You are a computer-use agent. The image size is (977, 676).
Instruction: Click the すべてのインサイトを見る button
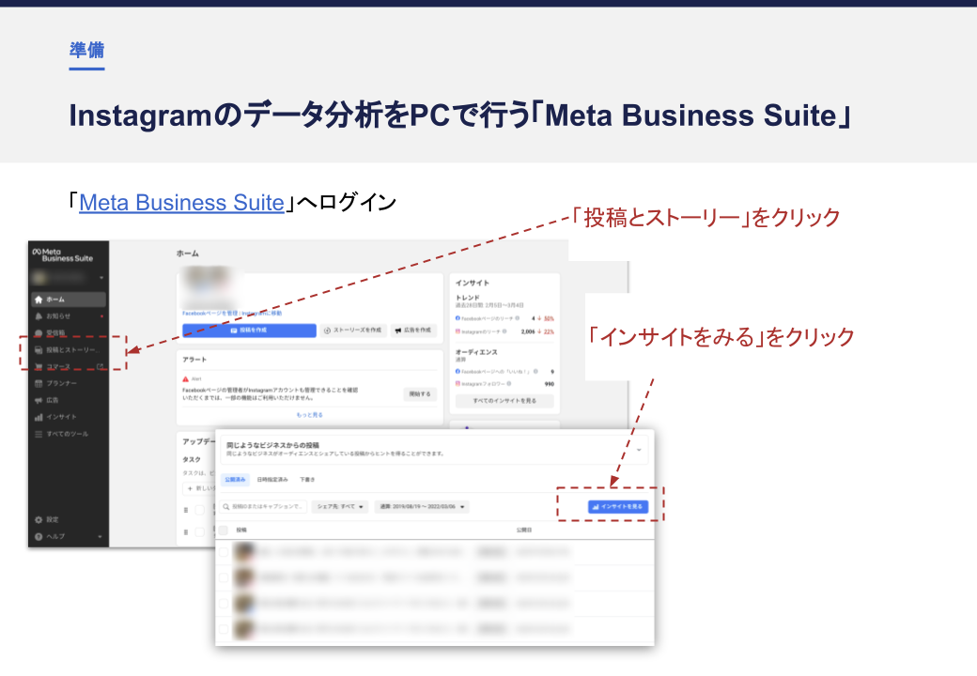[x=504, y=401]
